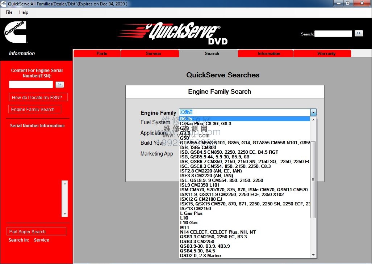Choose QSD2.0, 2.8 Marine
Screen dimensions: 372x264
point(244,256)
